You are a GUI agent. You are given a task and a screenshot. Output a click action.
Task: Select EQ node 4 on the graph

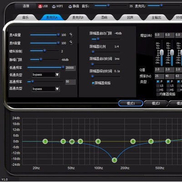click(x=98, y=142)
